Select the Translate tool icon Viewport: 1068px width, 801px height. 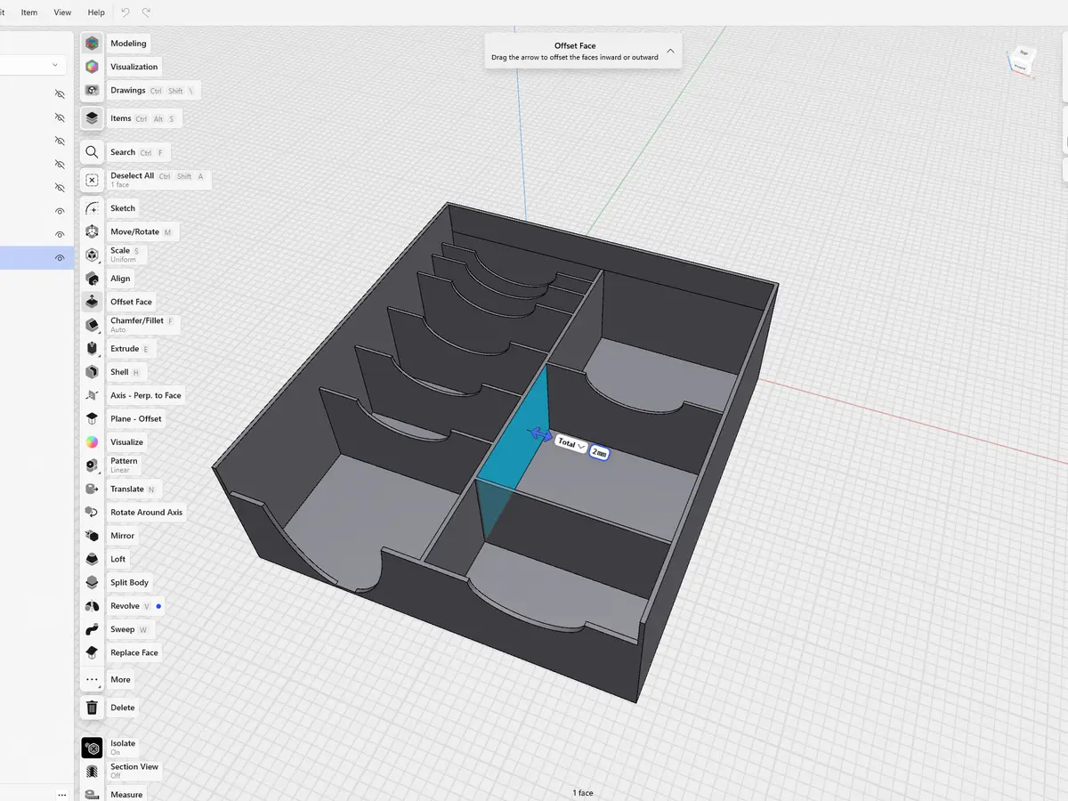tap(92, 489)
